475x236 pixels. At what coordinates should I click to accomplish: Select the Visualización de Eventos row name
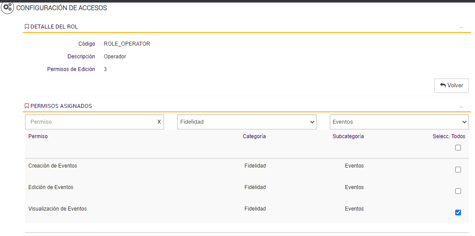click(x=57, y=209)
